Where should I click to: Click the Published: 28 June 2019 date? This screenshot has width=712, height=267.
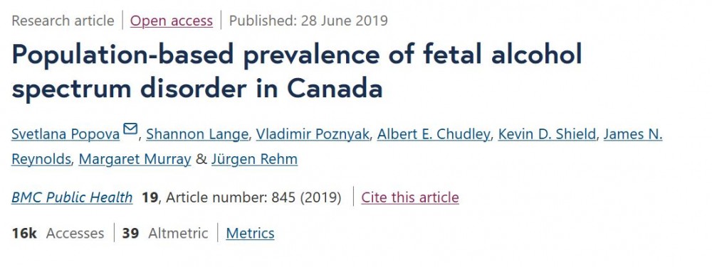coord(308,21)
